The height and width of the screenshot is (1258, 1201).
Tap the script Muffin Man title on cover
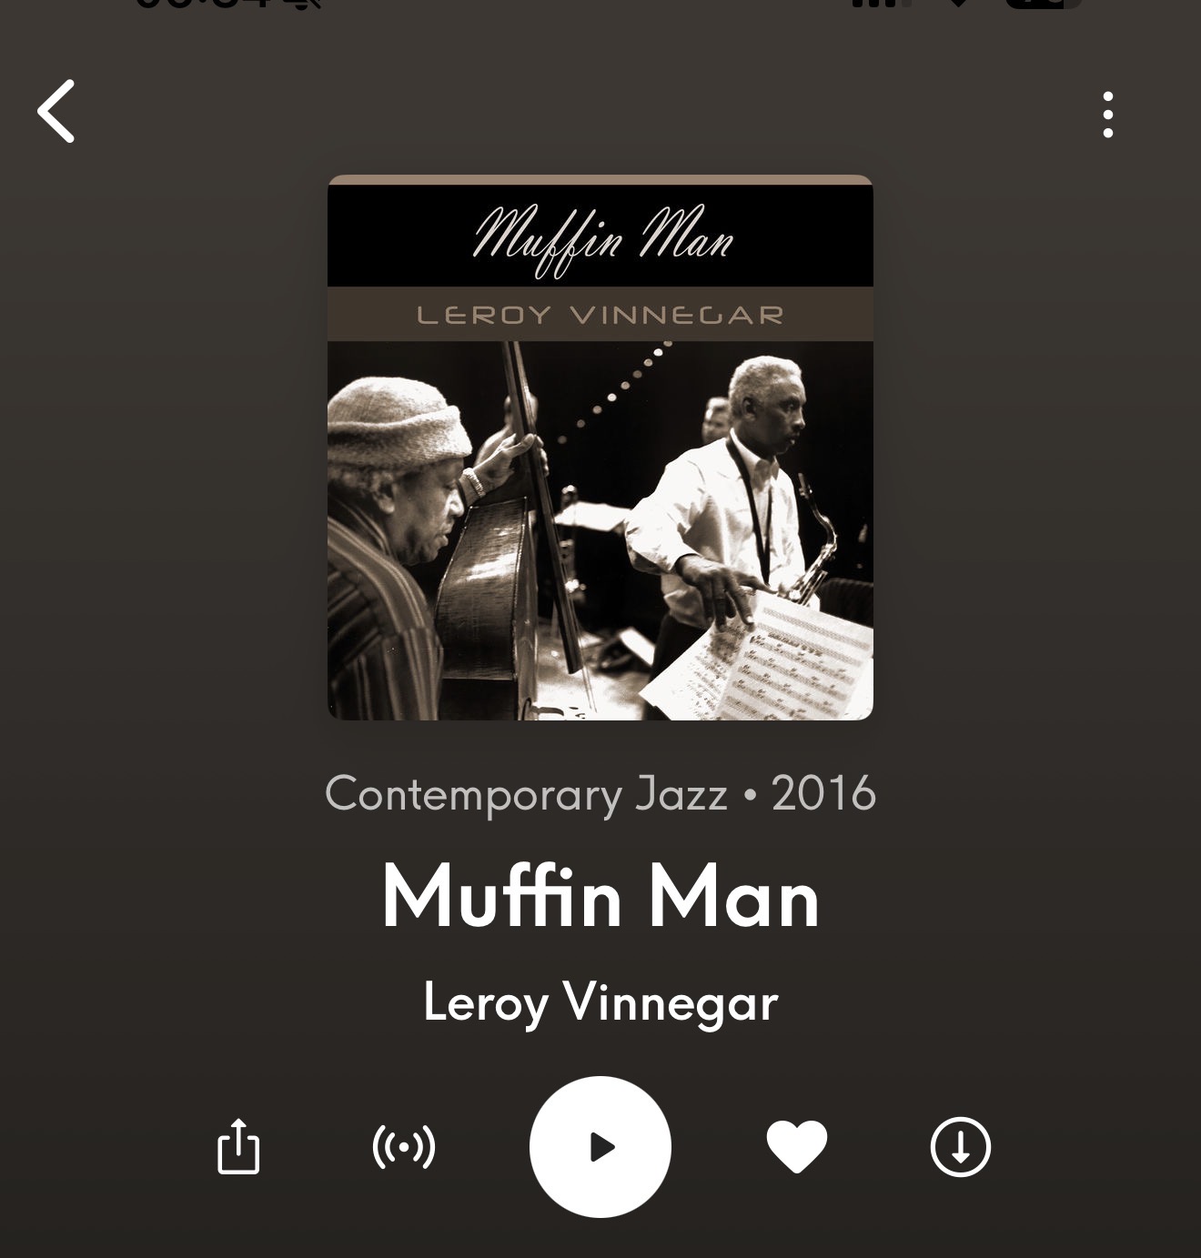(x=602, y=238)
